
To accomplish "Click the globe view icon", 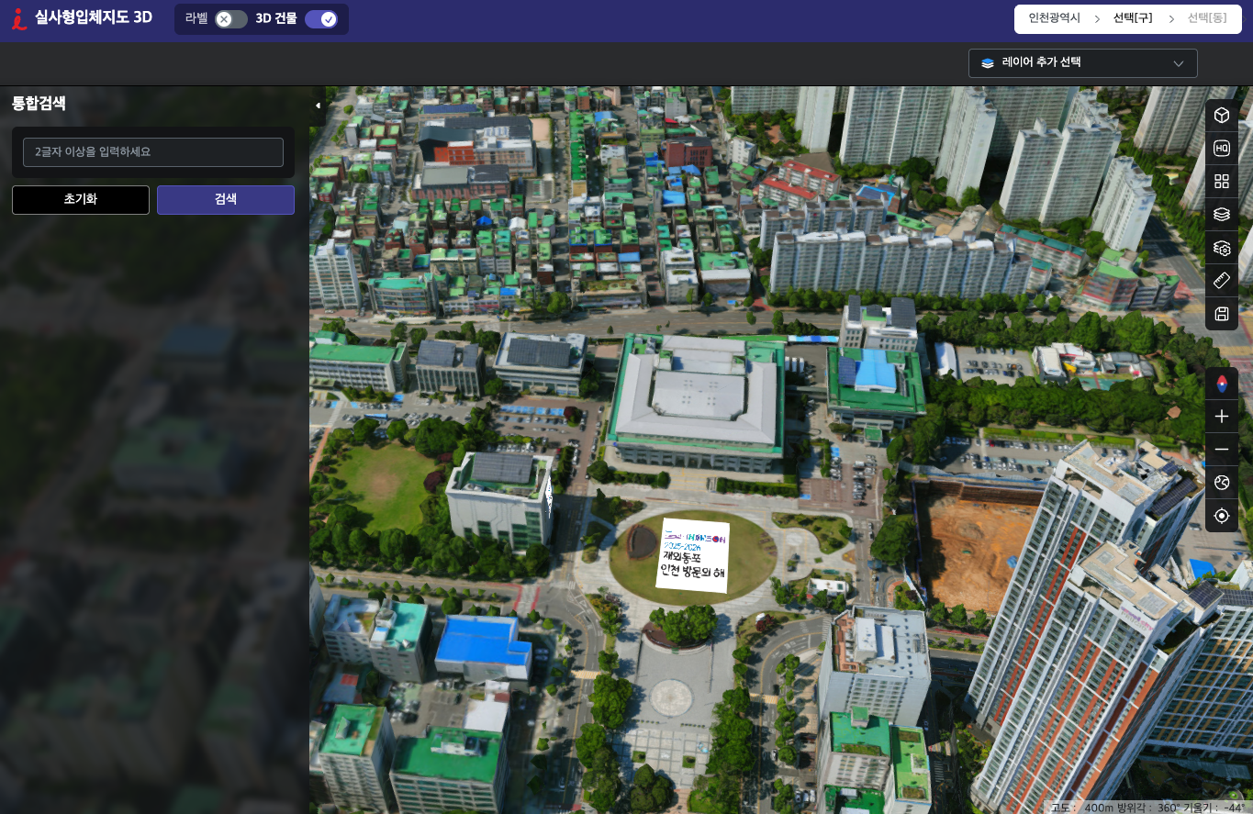I will click(x=1221, y=483).
